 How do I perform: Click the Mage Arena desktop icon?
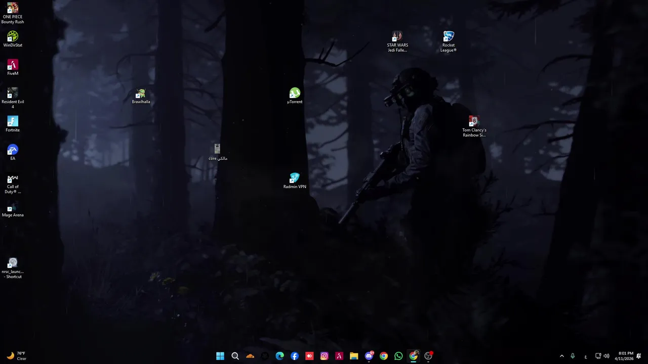tap(13, 209)
